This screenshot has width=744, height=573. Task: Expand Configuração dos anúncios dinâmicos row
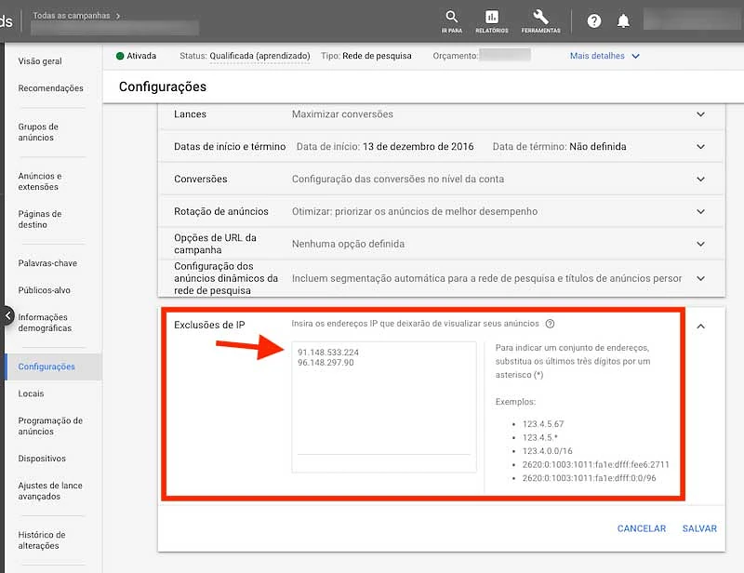click(700, 278)
